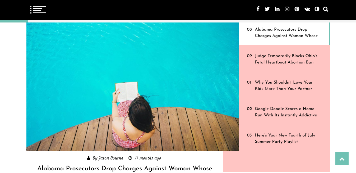Open the search magnifier icon
This screenshot has width=356, height=173.
(x=326, y=9)
